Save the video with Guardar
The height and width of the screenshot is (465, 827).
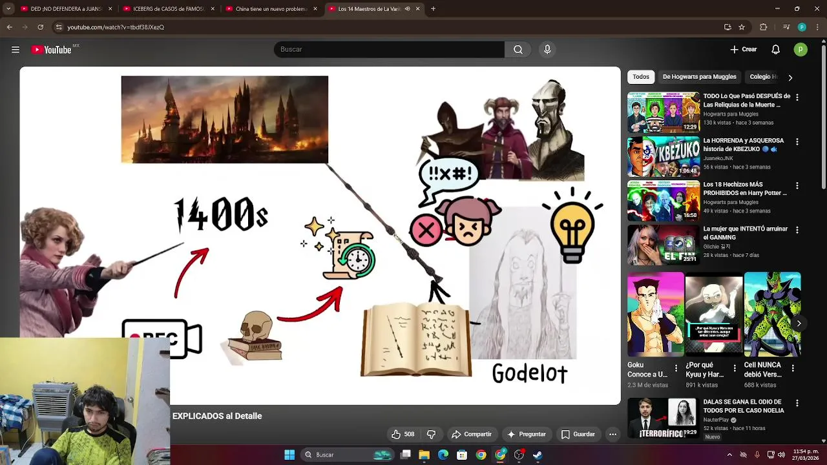[578, 434]
